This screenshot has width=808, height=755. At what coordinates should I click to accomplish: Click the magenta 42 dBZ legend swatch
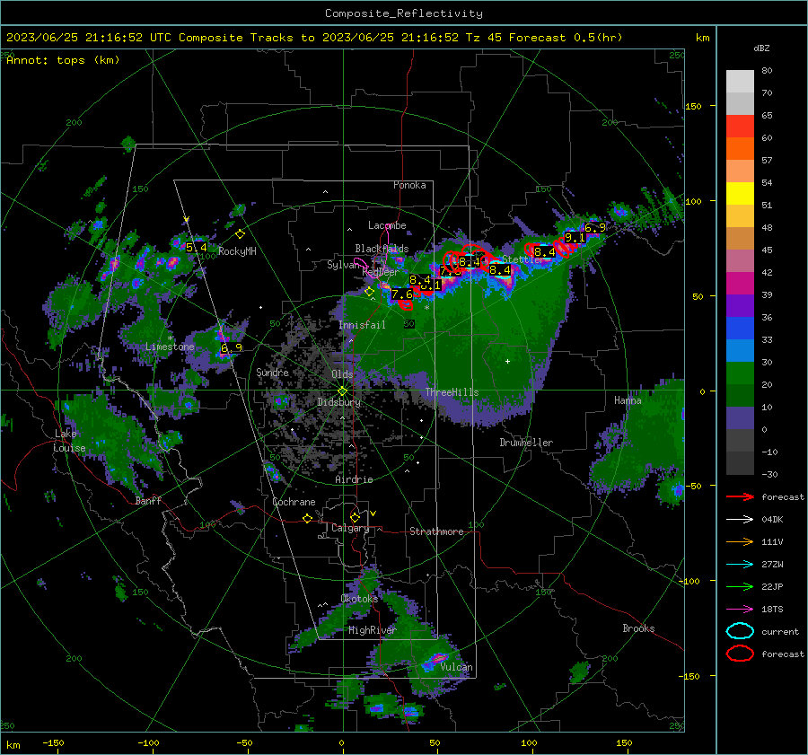(740, 284)
